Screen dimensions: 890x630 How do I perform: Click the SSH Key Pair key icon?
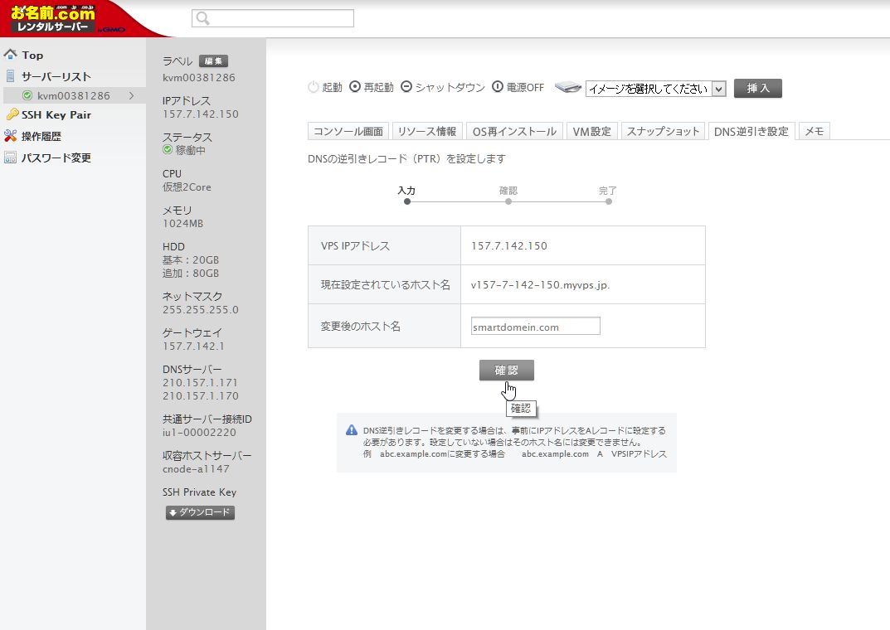[x=12, y=114]
